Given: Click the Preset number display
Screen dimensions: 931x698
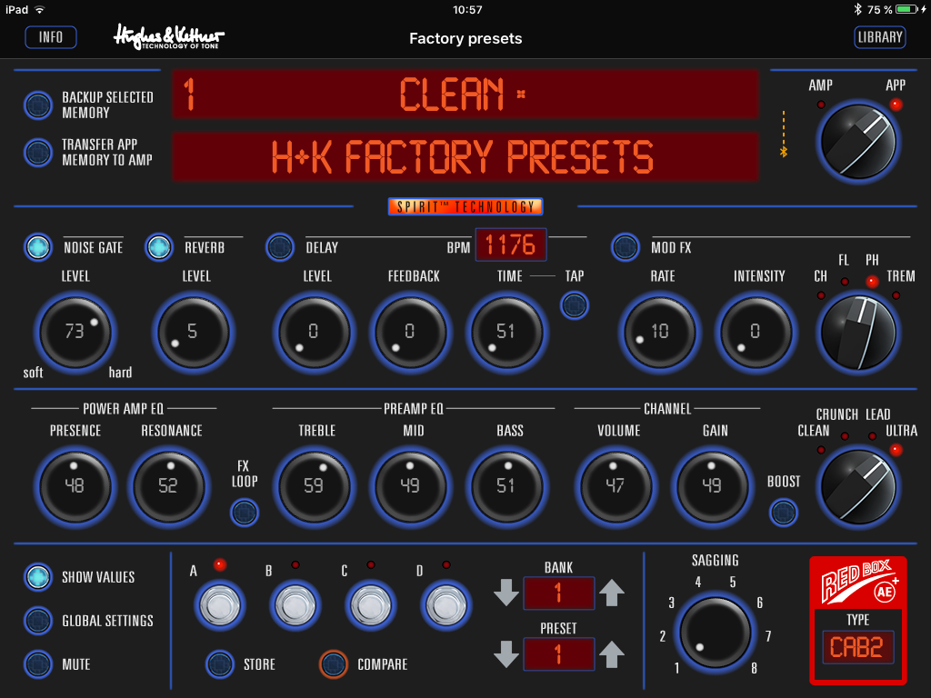Looking at the screenshot, I should [559, 654].
